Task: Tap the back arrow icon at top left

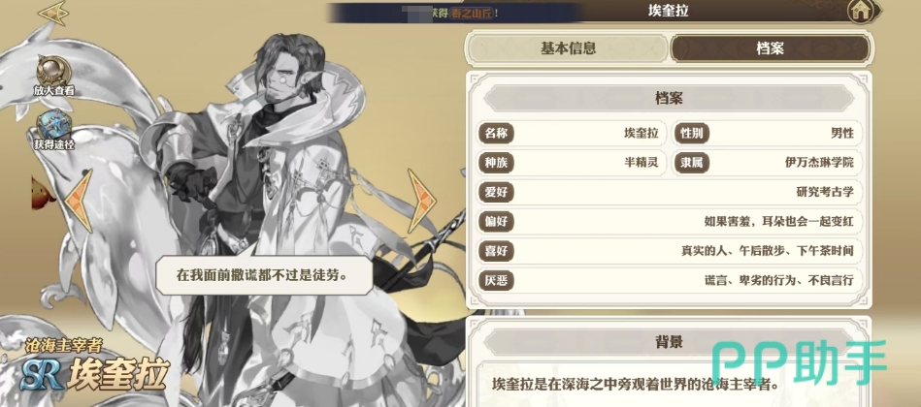Action: tap(53, 14)
